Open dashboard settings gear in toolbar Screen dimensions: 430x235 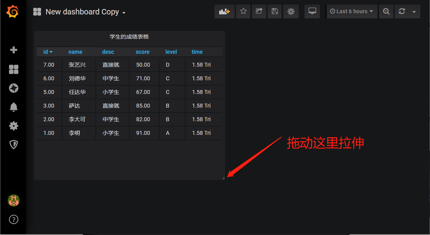pyautogui.click(x=291, y=11)
